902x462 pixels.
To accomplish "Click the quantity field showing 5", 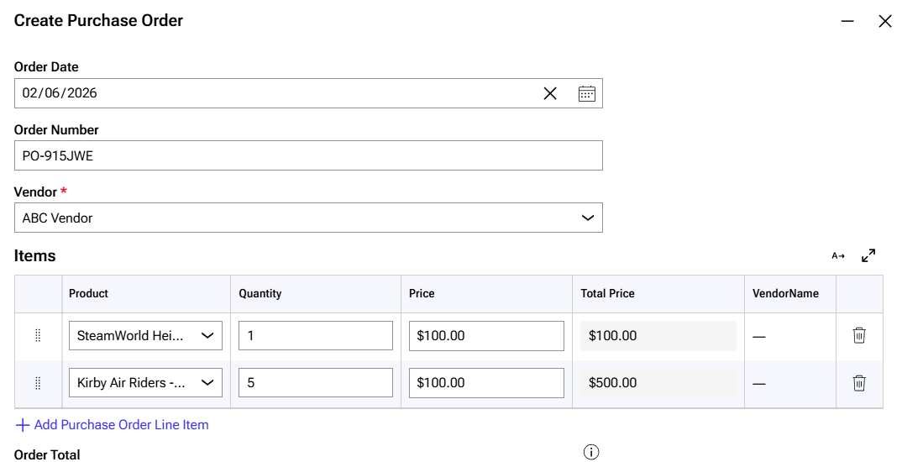I will point(315,383).
